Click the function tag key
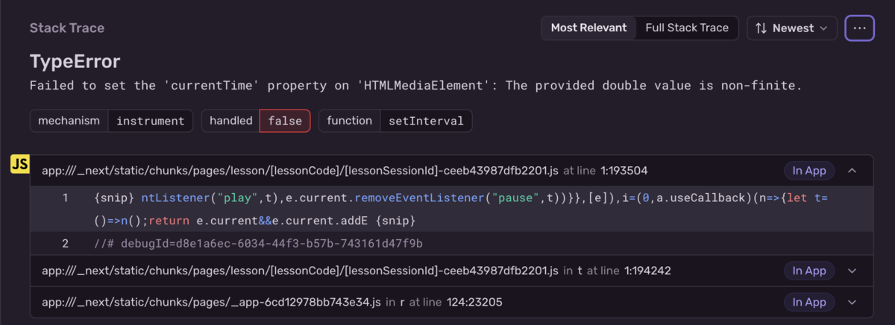895x325 pixels. [349, 121]
